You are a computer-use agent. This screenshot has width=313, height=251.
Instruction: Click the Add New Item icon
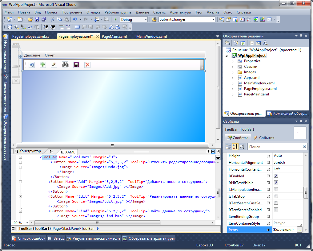(20, 19)
